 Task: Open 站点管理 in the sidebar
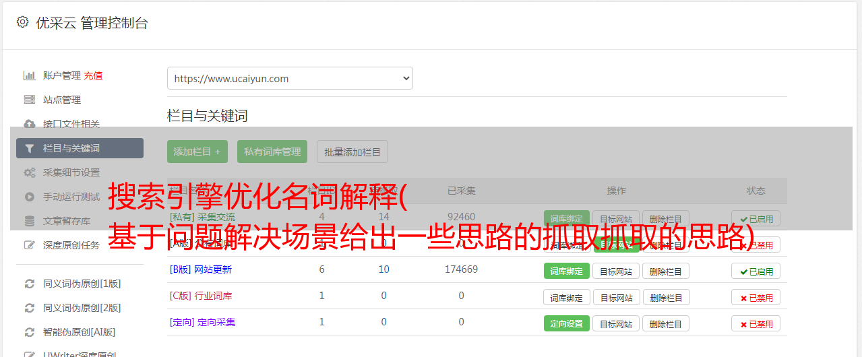pos(62,100)
